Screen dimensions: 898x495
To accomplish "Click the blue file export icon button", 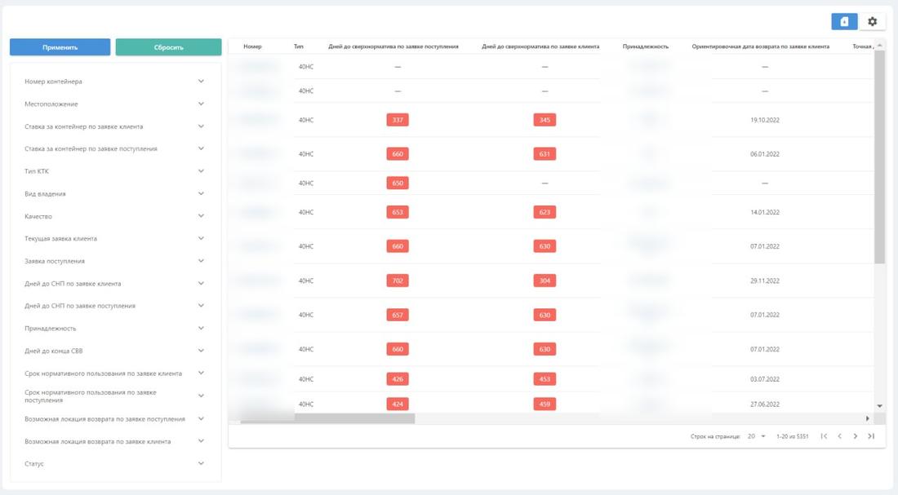I will coord(844,21).
